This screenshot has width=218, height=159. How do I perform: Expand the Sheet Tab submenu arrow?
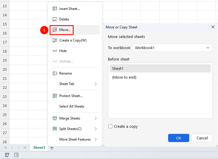coord(96,84)
